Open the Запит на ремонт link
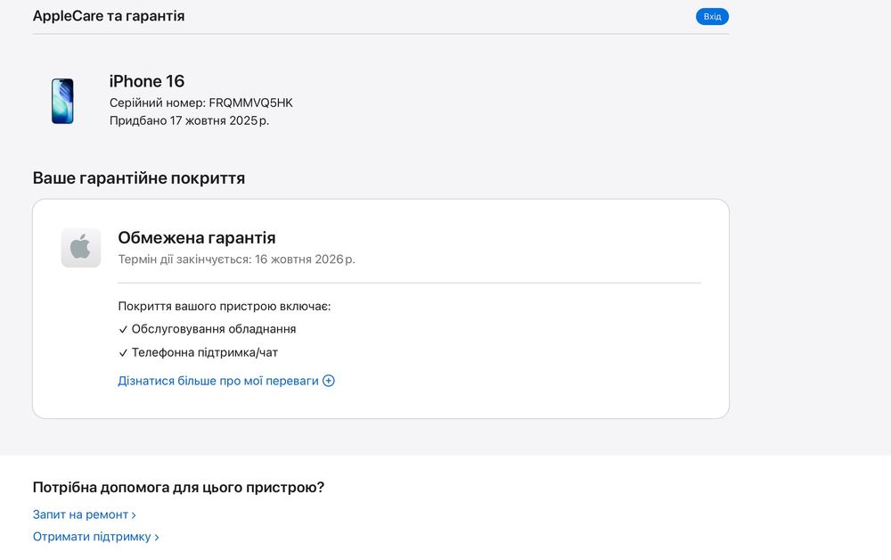Image resolution: width=891 pixels, height=560 pixels. pyautogui.click(x=84, y=515)
